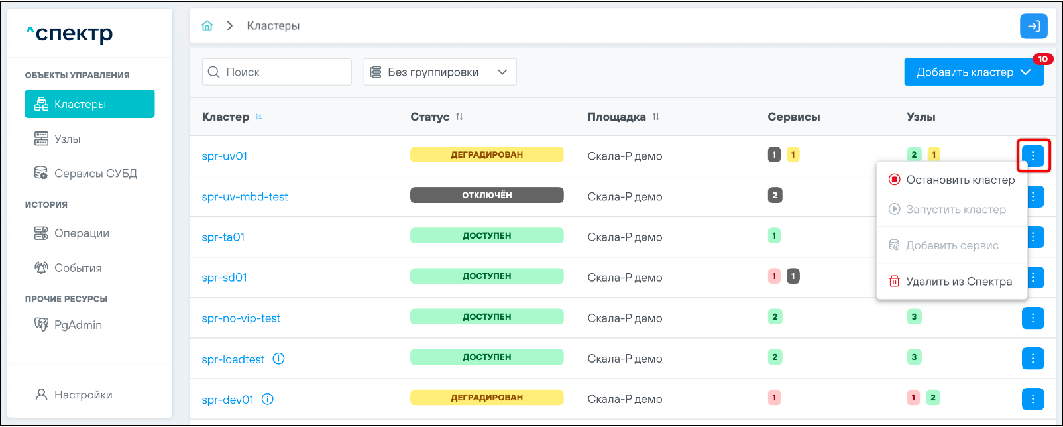Open three-dot menu for spr-loadtest row
The width and height of the screenshot is (1063, 427).
[x=1033, y=358]
